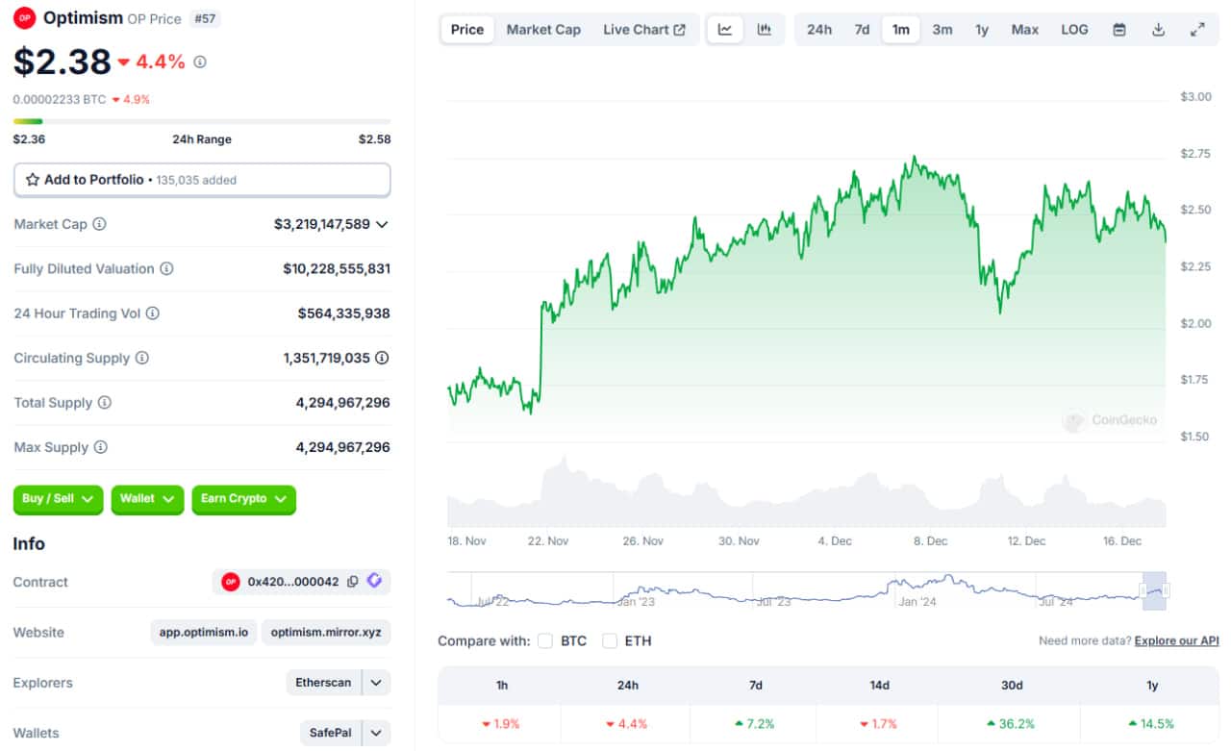1231x751 pixels.
Task: Click the 24h Range progress bar
Action: (202, 121)
